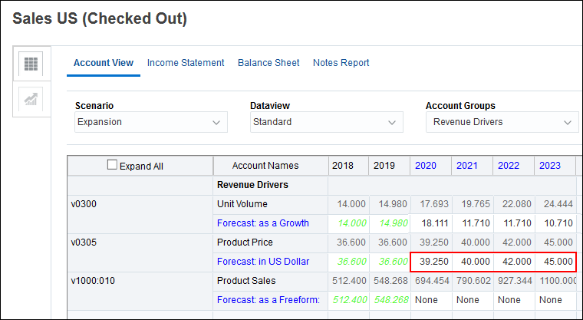Click the 24.444 Unit Volume value
The width and height of the screenshot is (583, 320).
[558, 204]
